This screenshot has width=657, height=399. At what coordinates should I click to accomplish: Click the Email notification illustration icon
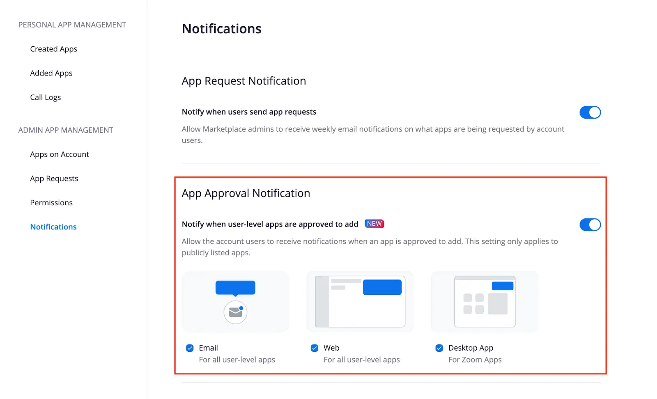pos(235,301)
